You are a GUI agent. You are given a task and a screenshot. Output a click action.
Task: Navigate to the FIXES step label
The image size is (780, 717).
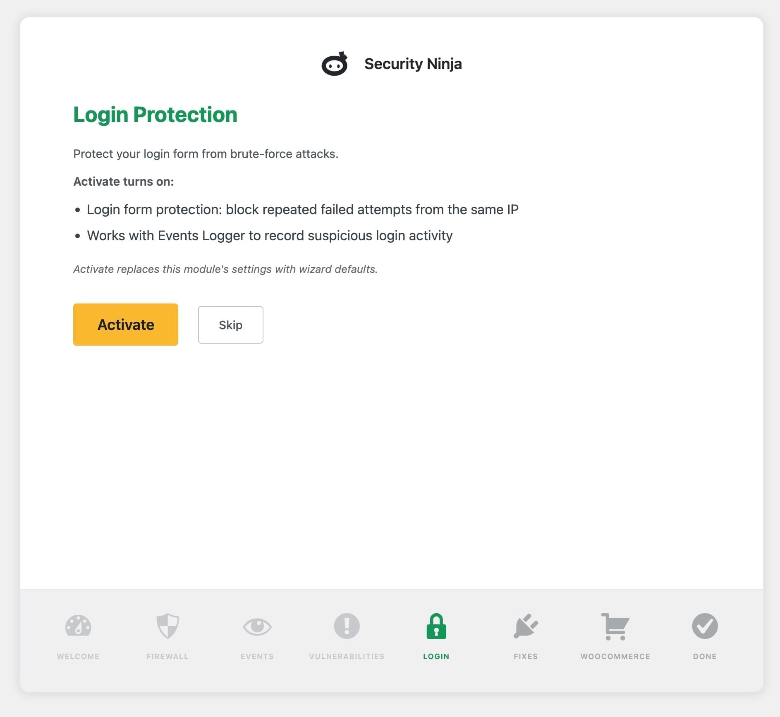pyautogui.click(x=526, y=656)
